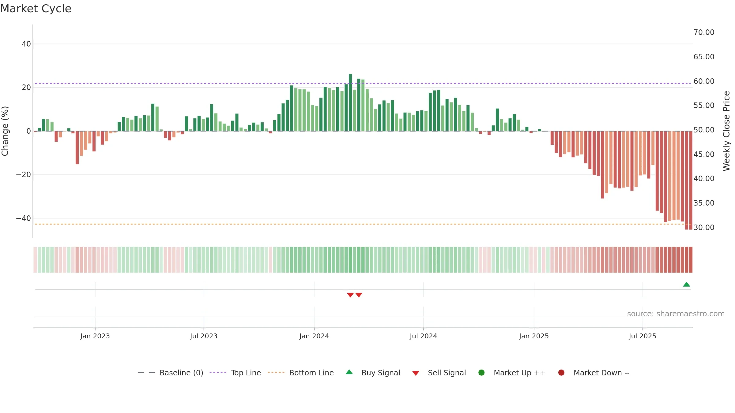Click the red Sell Signal legend triangle
The width and height of the screenshot is (735, 413).
click(416, 373)
